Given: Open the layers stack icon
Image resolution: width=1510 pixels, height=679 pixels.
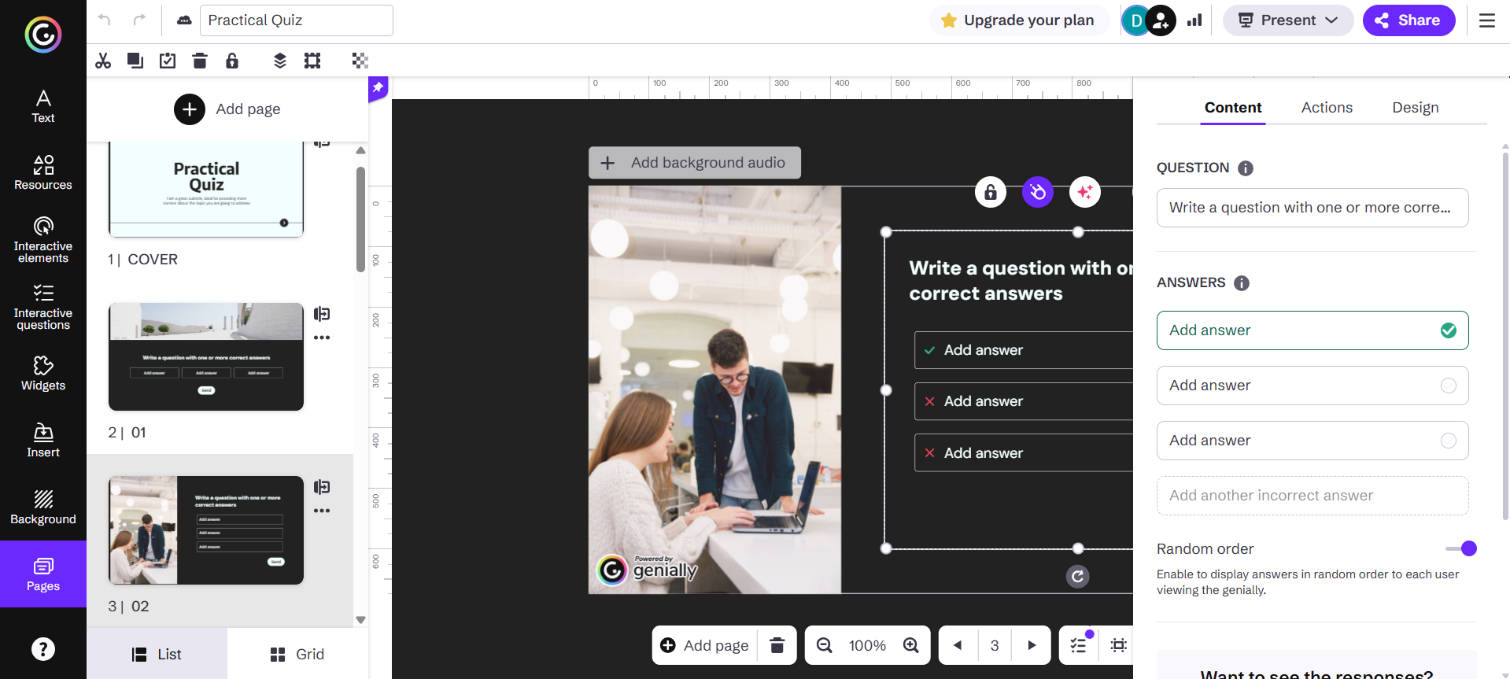Looking at the screenshot, I should (x=279, y=61).
